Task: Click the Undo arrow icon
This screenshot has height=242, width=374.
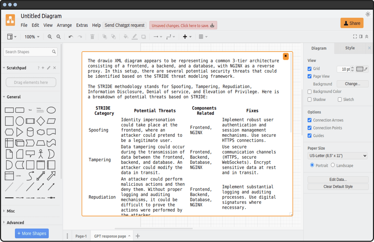Action: point(71,37)
